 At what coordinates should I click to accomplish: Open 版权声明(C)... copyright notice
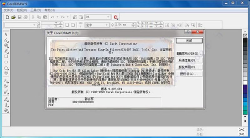coord(189,67)
